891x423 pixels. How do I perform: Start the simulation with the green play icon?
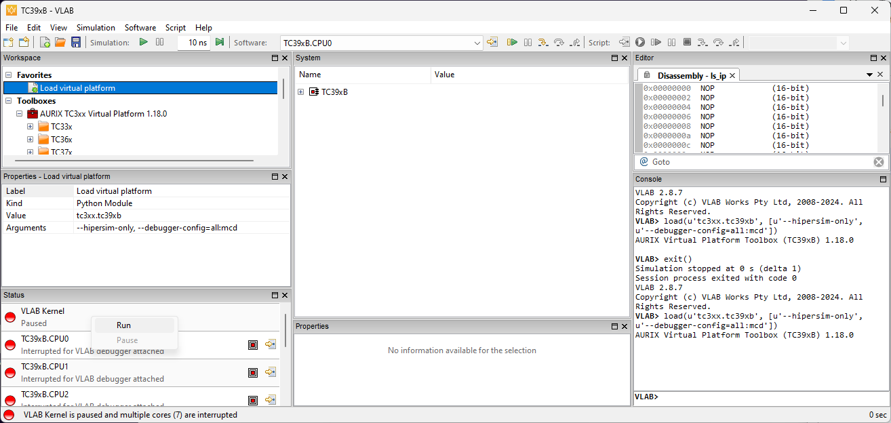coord(144,42)
